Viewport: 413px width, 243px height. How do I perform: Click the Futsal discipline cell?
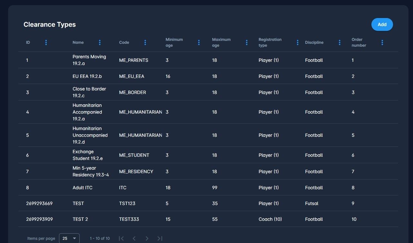click(311, 203)
